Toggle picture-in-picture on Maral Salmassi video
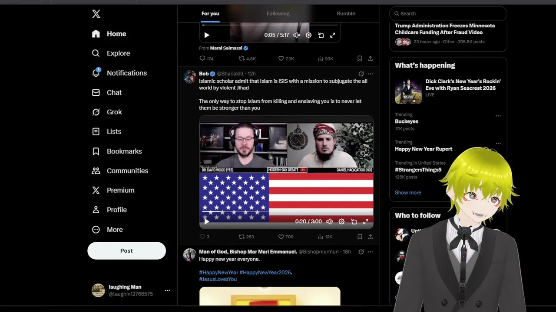Image resolution: width=556 pixels, height=312 pixels. pyautogui.click(x=321, y=35)
